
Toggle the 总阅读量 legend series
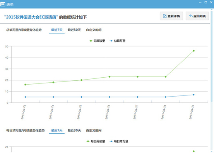click(97, 41)
